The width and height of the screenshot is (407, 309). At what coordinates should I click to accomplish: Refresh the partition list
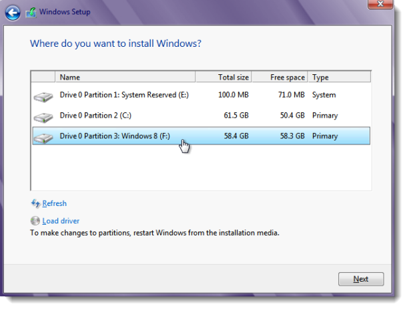54,203
